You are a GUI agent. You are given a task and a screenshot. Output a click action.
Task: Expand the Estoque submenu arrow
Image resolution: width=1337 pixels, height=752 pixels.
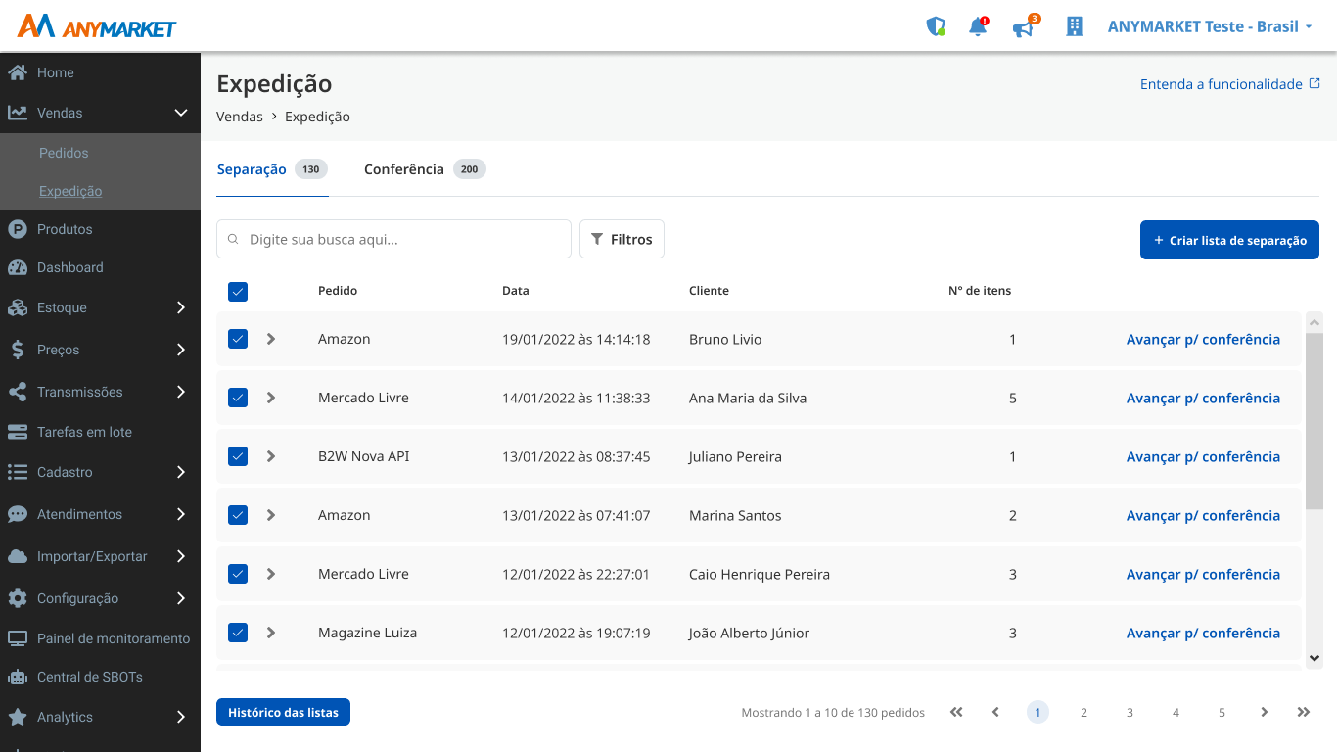coord(181,307)
